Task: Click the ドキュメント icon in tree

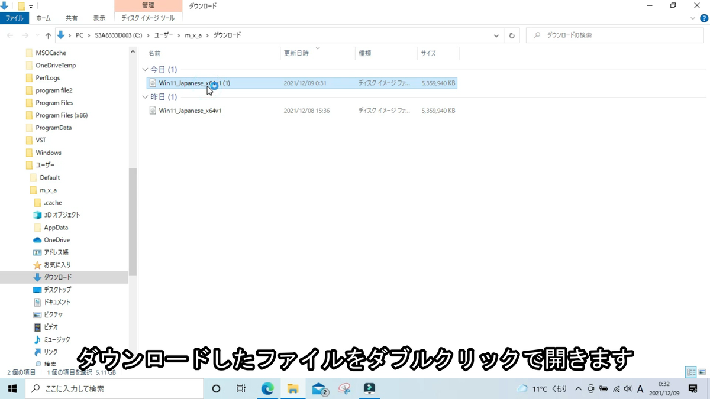Action: click(x=37, y=302)
